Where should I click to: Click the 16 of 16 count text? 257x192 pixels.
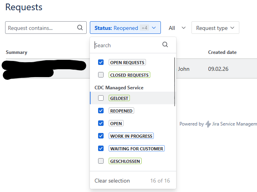tap(160, 181)
